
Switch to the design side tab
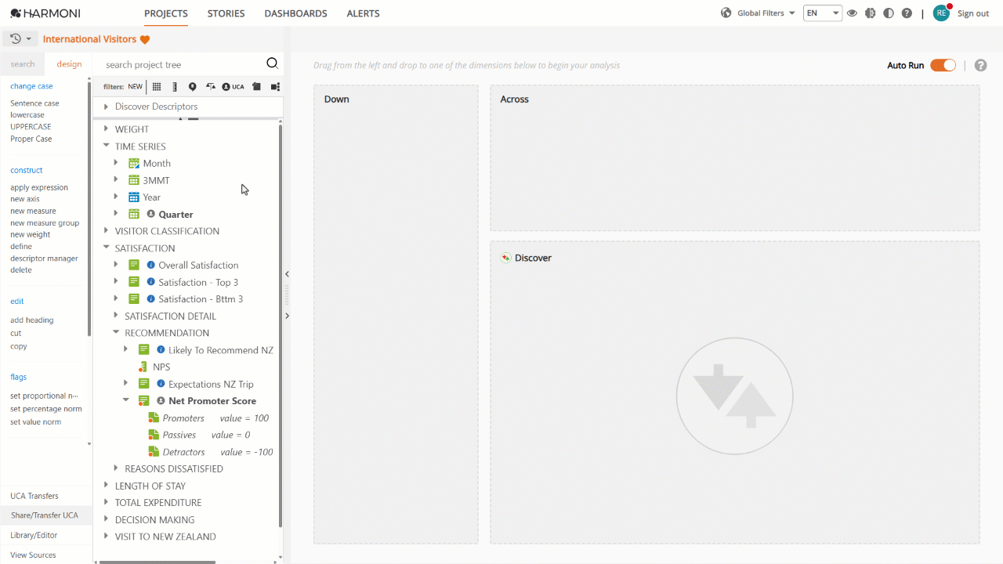(x=69, y=64)
